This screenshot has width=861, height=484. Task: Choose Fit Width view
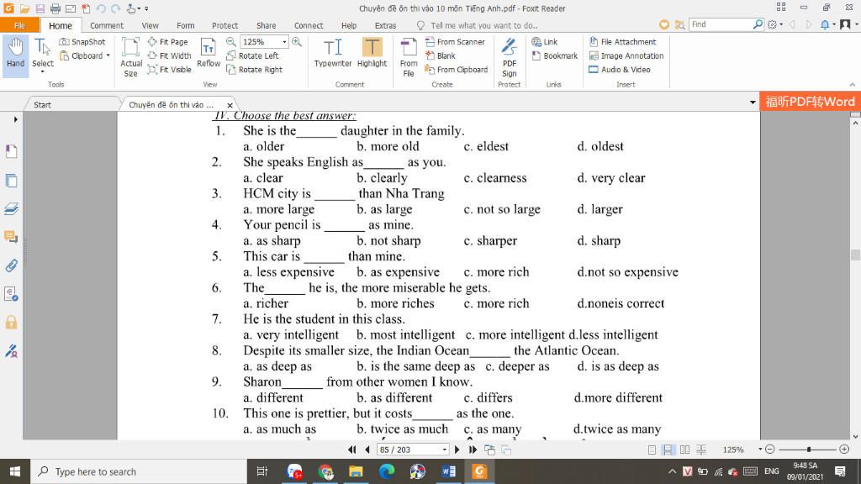[170, 55]
